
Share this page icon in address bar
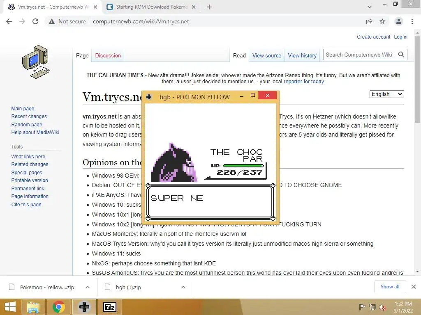[x=369, y=21]
